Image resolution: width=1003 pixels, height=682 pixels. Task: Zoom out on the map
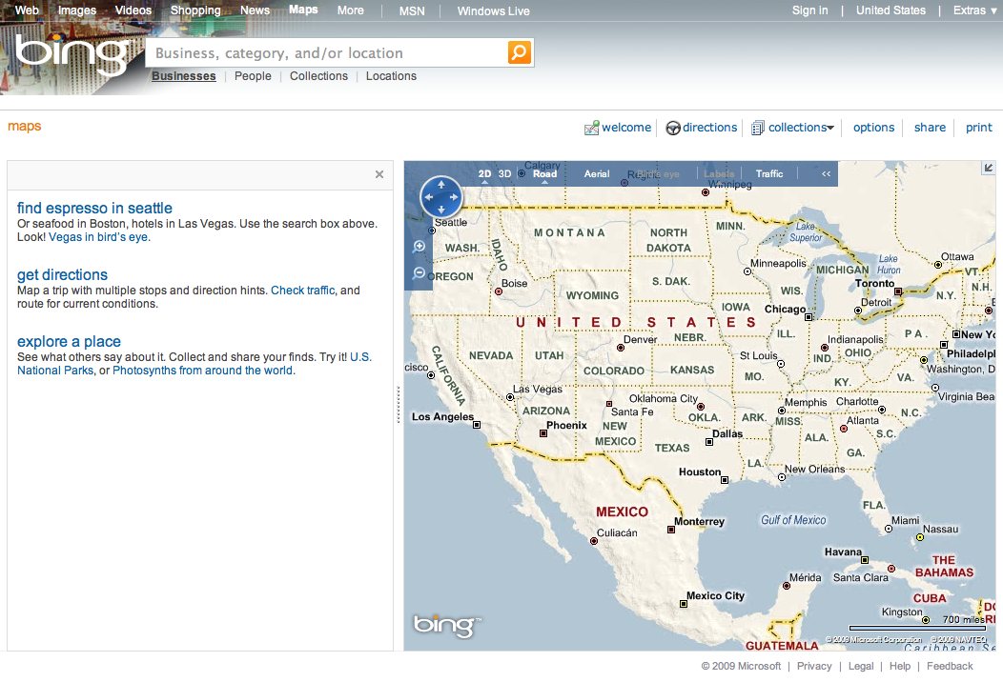tap(419, 273)
